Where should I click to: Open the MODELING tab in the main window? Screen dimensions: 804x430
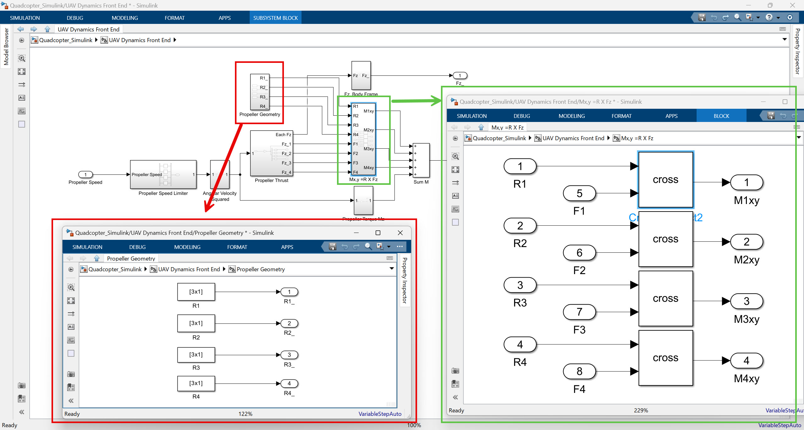click(x=125, y=18)
